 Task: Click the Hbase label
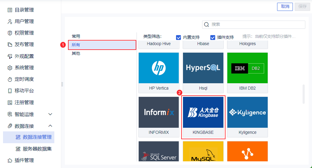[203, 44]
